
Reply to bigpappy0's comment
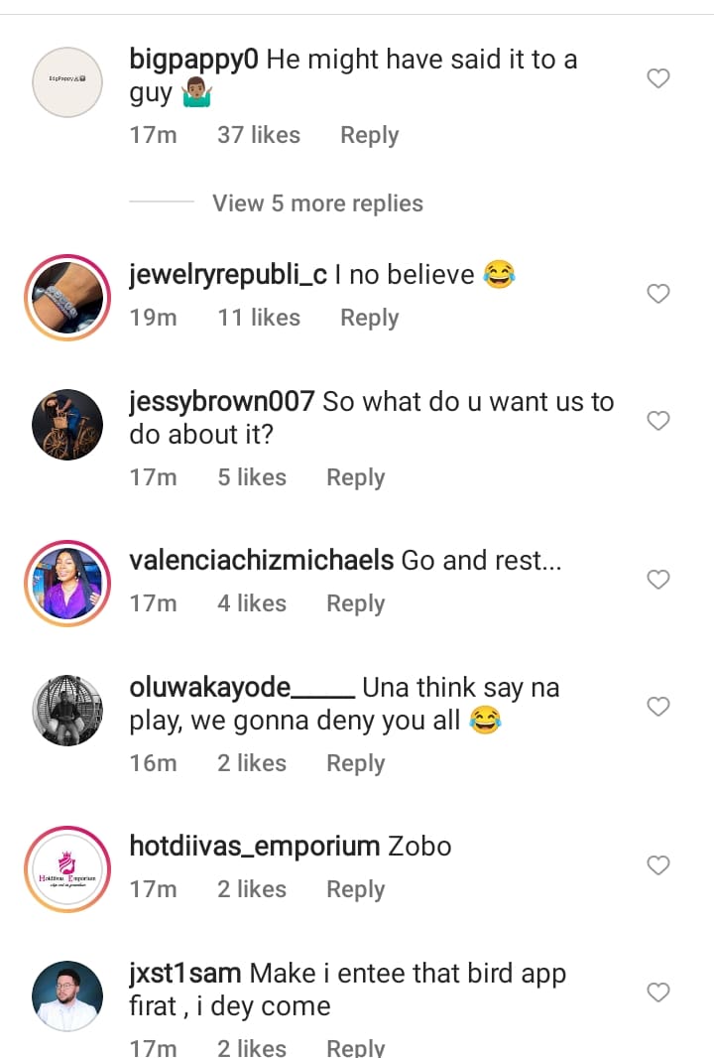click(x=369, y=136)
